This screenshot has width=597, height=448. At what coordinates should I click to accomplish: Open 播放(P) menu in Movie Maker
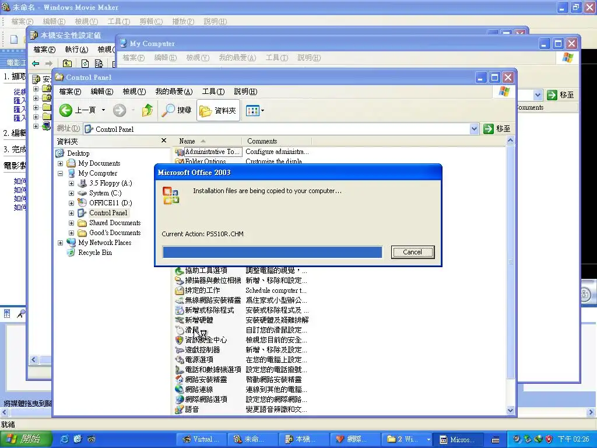coord(183,22)
